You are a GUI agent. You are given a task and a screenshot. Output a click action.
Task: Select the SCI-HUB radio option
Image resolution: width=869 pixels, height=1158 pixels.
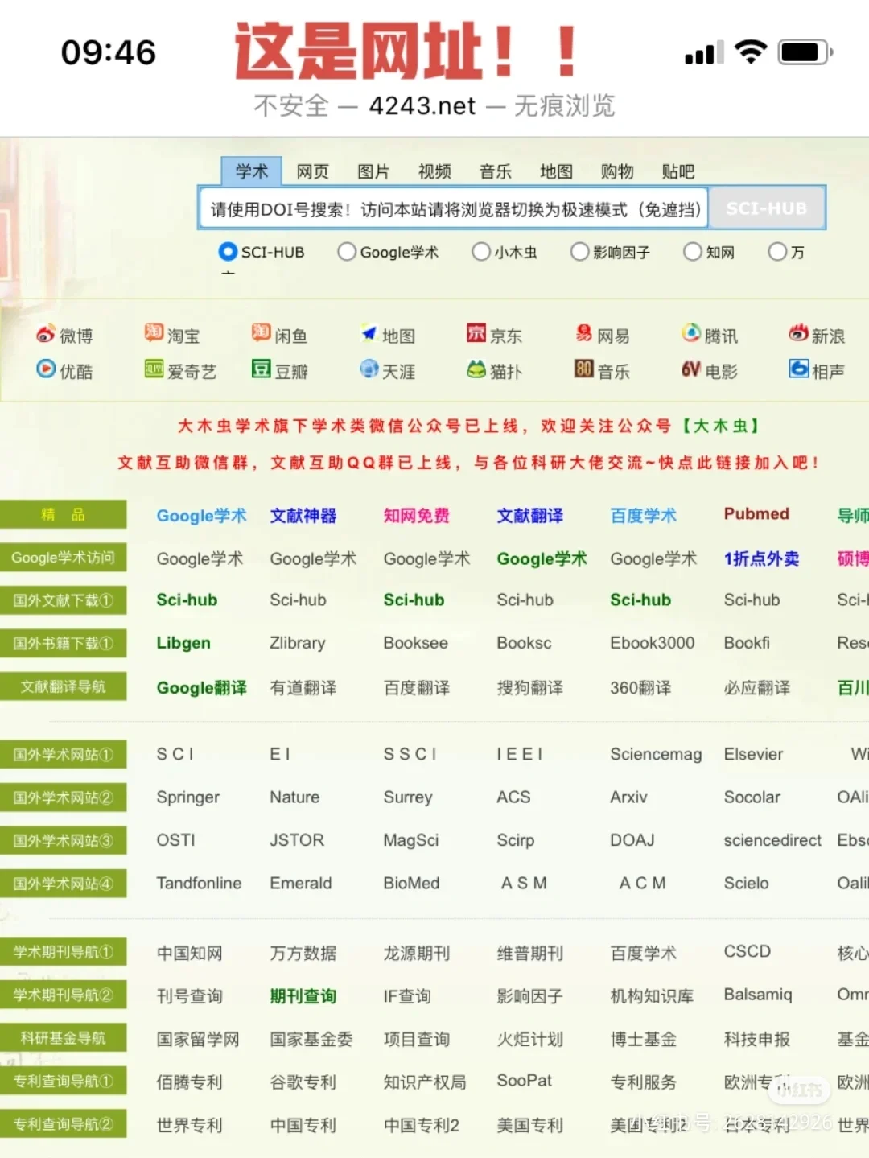pyautogui.click(x=228, y=252)
